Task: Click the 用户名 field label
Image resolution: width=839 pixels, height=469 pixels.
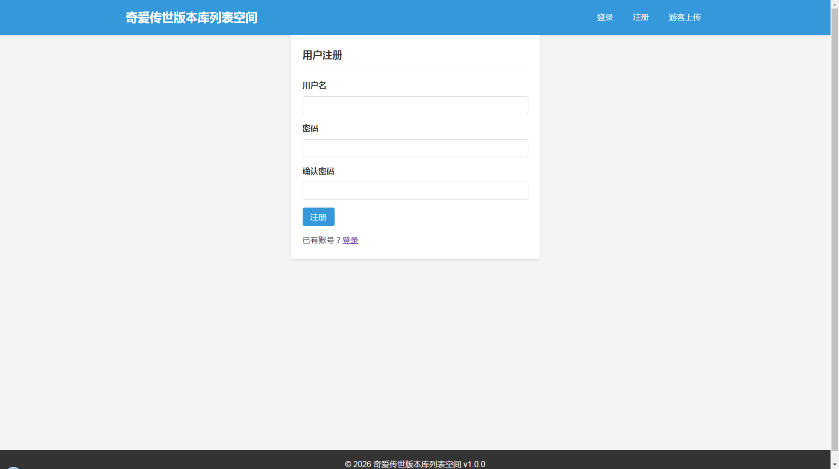Action: click(314, 86)
